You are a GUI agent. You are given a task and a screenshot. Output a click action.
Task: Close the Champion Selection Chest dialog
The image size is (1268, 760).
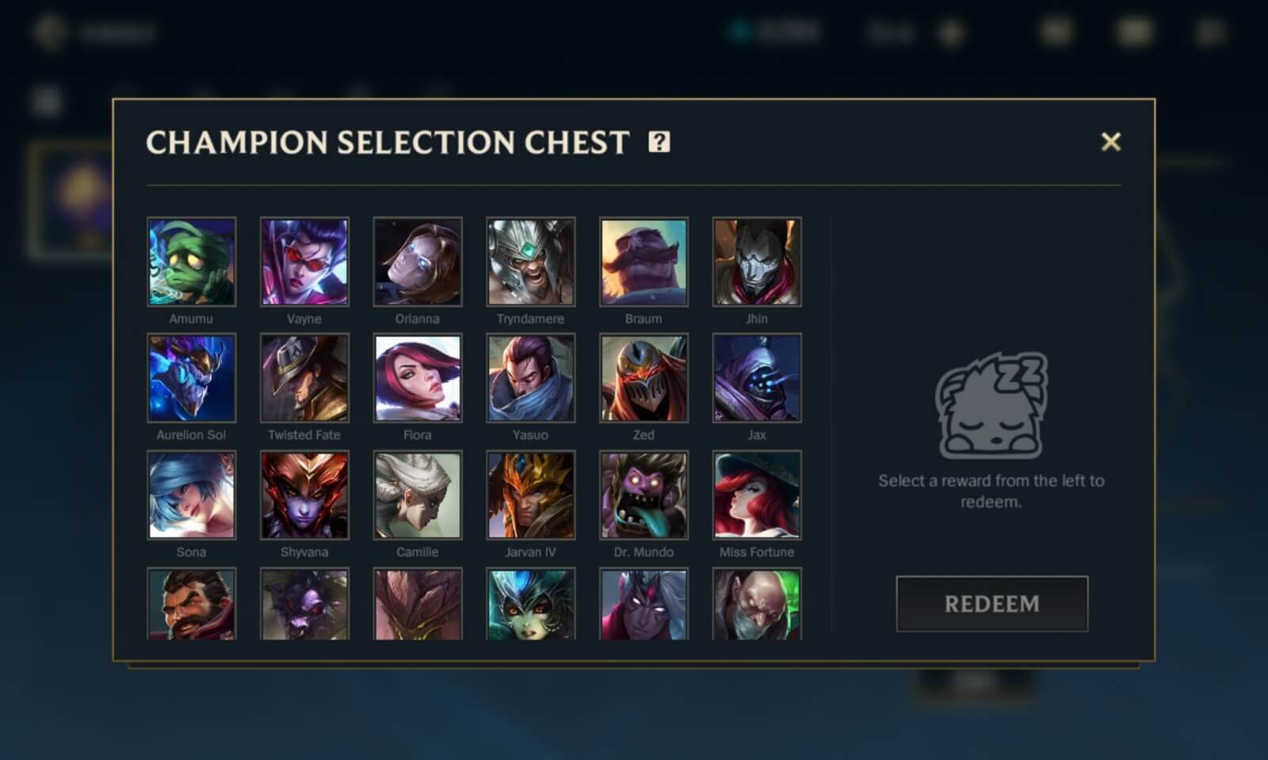(1111, 142)
